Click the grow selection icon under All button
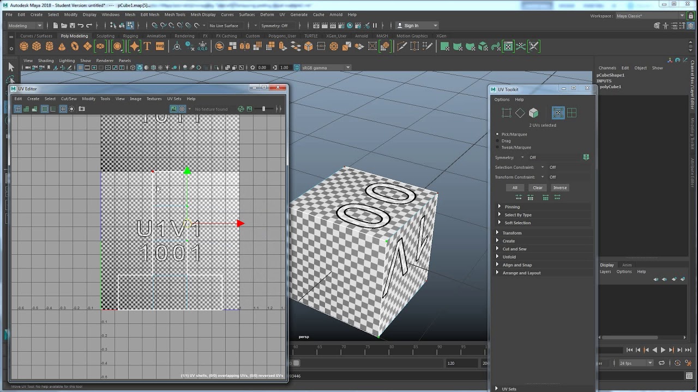Image resolution: width=698 pixels, height=392 pixels. (x=519, y=197)
